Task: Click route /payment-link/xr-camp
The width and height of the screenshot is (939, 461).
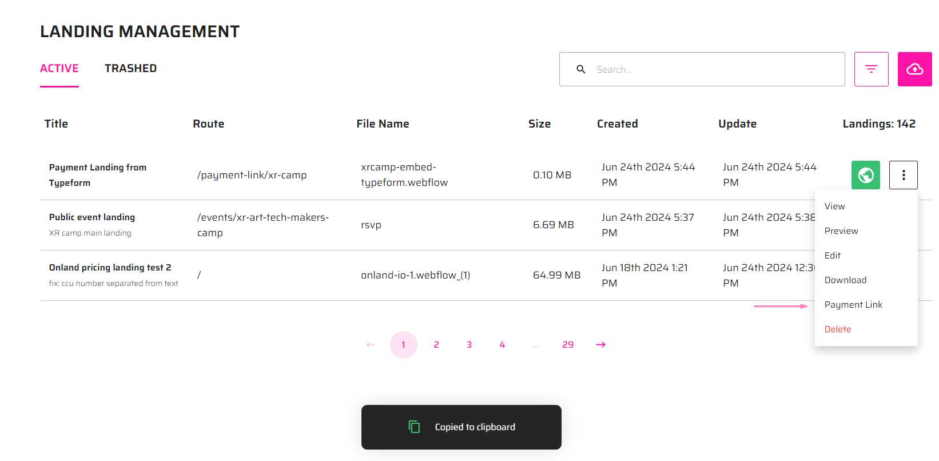Action: point(252,175)
